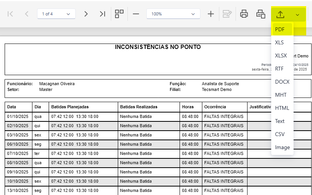Screen dimensions: 312x195
Task: Click the date cell 10/10/2025
Action: [18, 181]
